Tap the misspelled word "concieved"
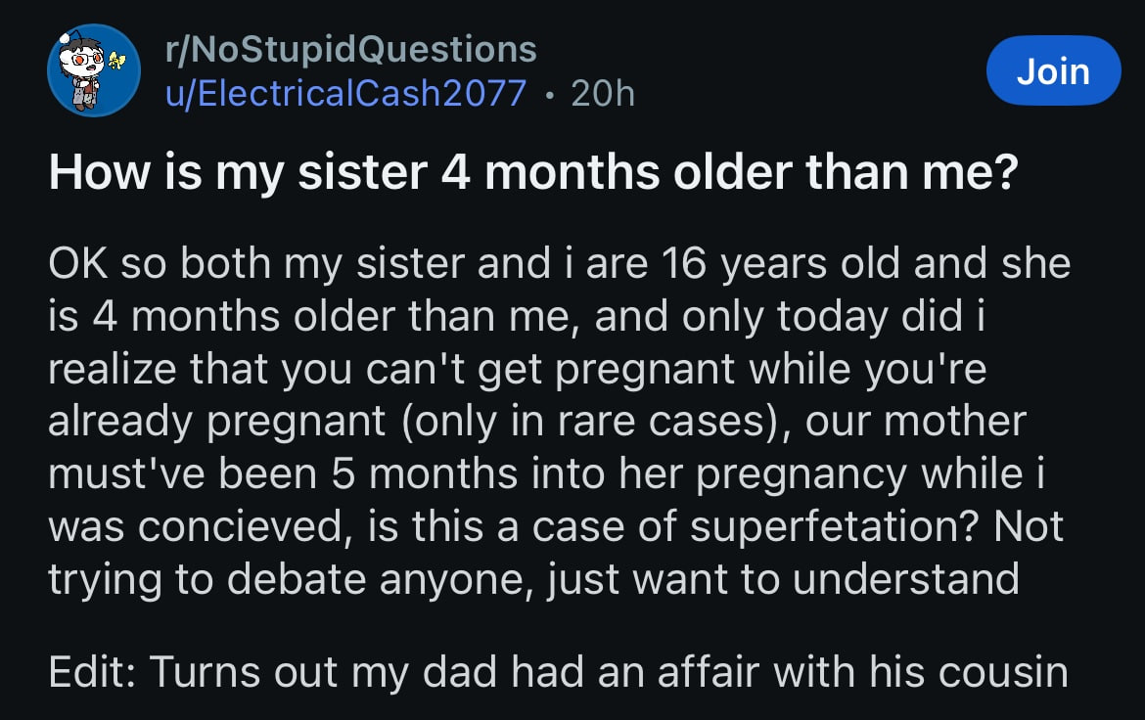Image resolution: width=1145 pixels, height=720 pixels. pos(249,527)
